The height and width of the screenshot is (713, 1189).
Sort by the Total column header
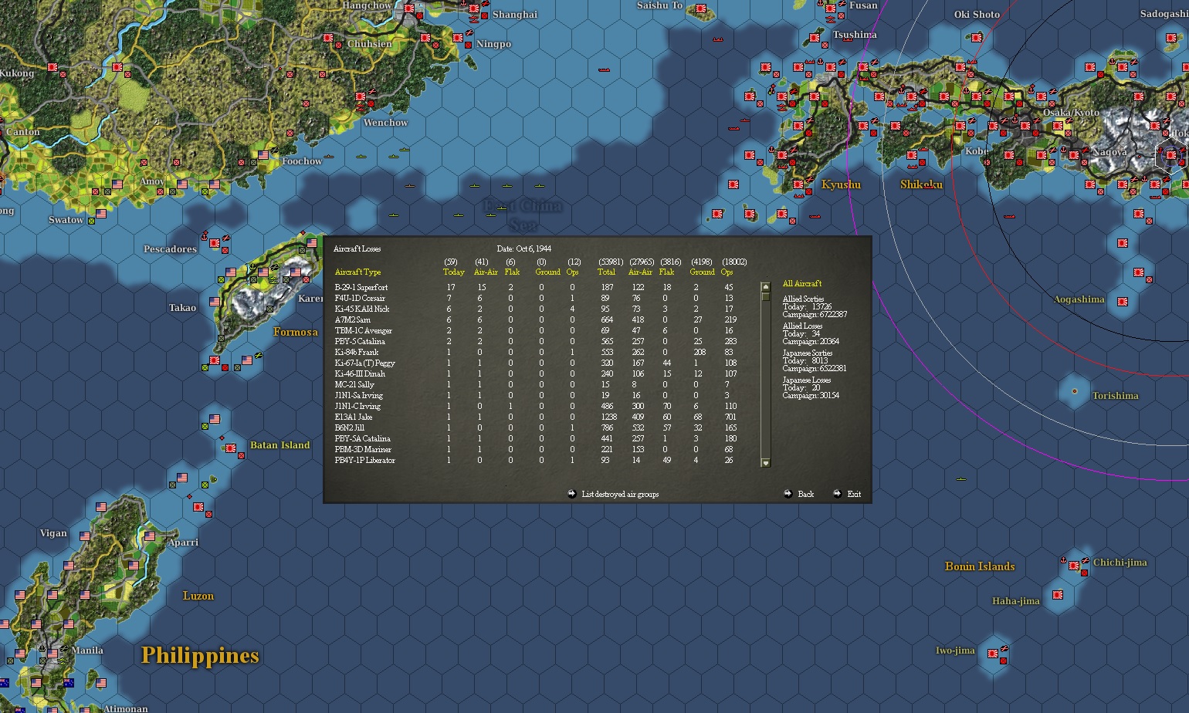coord(607,272)
